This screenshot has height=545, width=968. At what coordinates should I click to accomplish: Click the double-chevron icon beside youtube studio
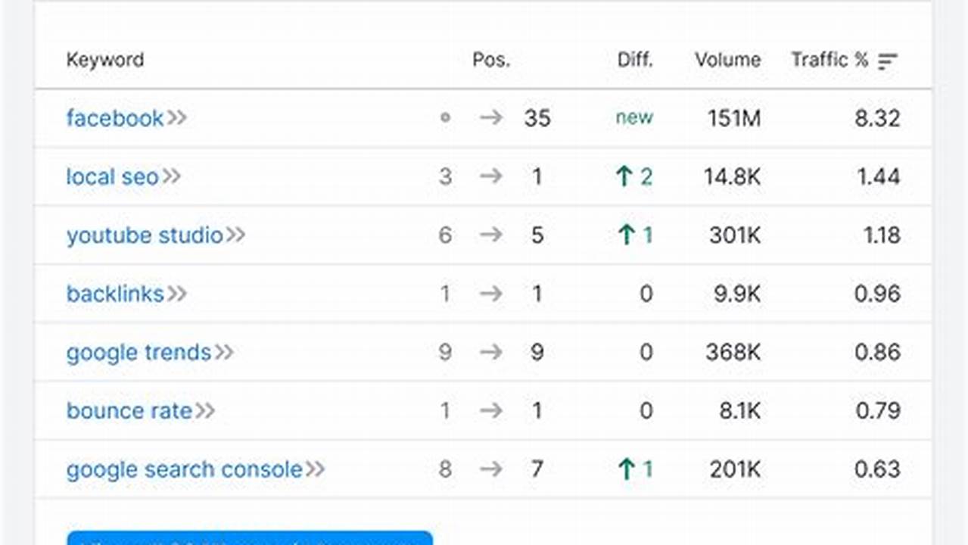pyautogui.click(x=236, y=235)
